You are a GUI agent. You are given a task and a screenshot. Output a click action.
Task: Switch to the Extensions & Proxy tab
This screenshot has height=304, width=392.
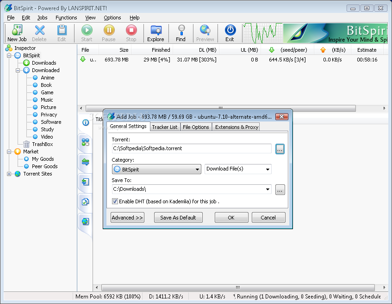236,127
